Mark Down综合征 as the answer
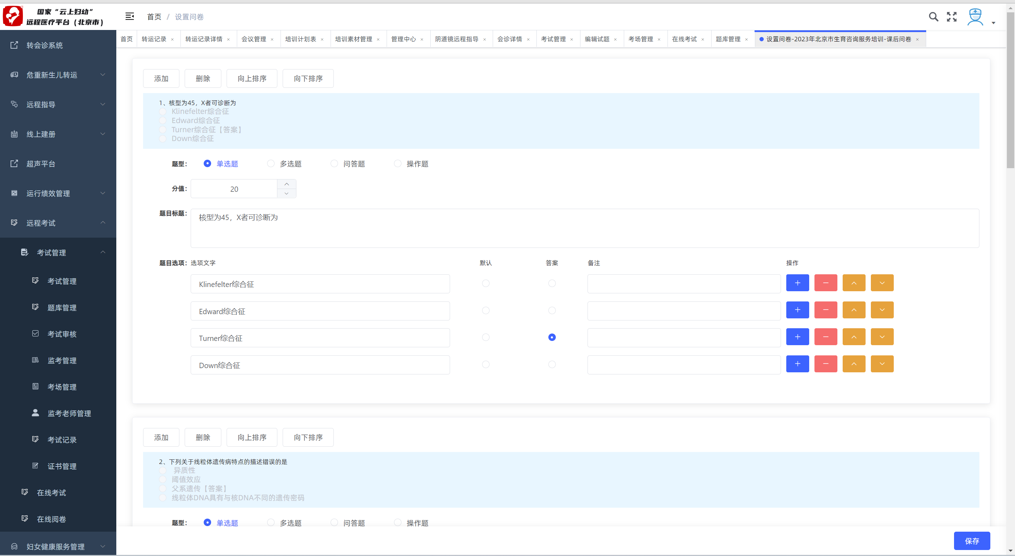Viewport: 1015px width, 556px height. (552, 365)
